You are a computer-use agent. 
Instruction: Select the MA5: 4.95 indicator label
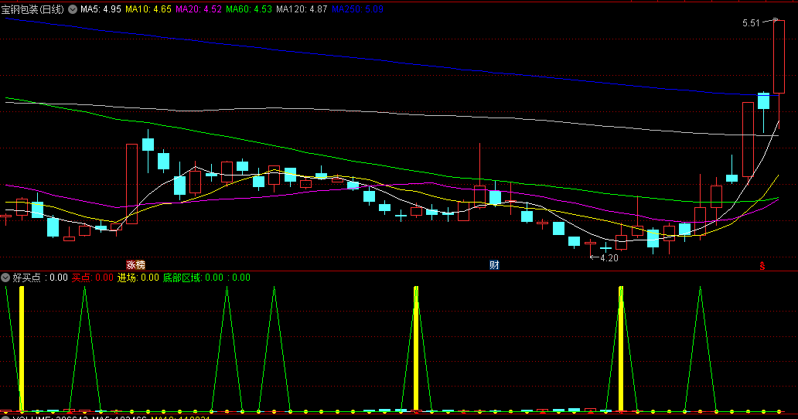101,9
